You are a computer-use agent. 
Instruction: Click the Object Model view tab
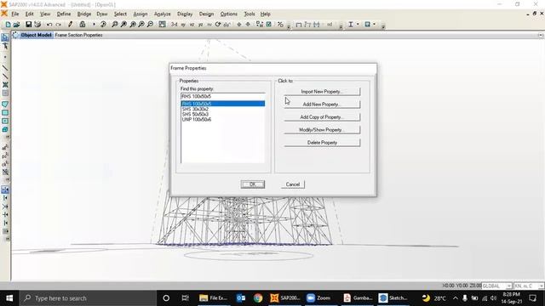pos(36,35)
